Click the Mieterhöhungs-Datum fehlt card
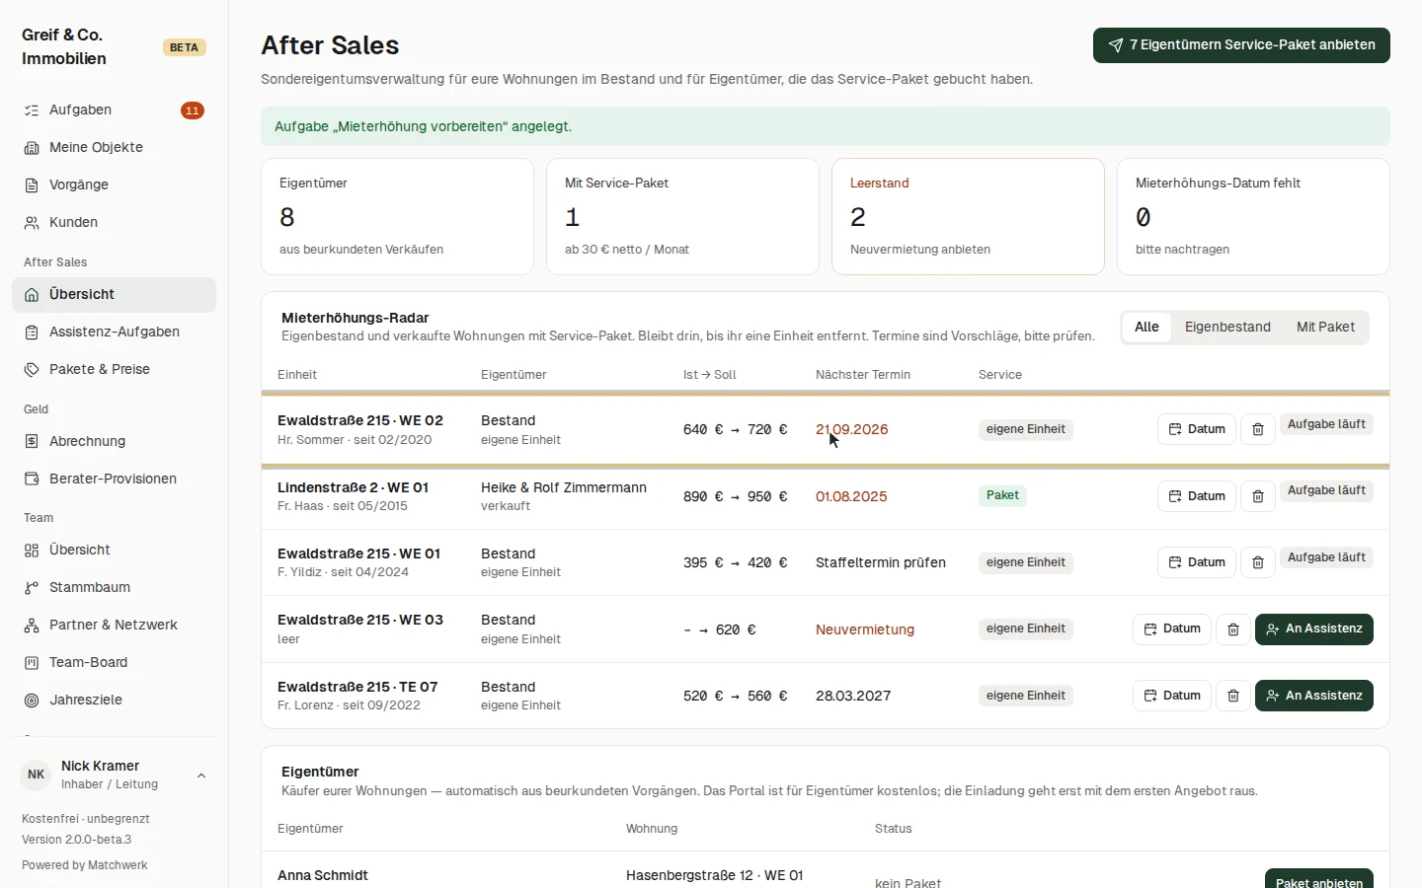 coord(1253,216)
